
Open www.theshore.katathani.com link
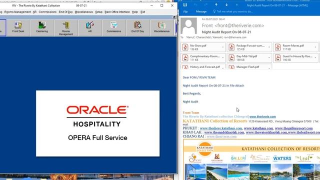(221, 128)
